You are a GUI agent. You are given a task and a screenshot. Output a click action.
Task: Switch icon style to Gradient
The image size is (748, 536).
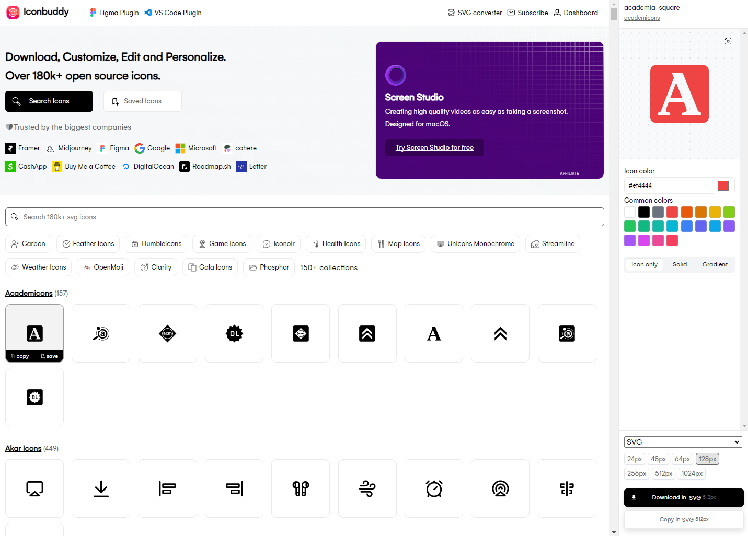[x=715, y=264]
